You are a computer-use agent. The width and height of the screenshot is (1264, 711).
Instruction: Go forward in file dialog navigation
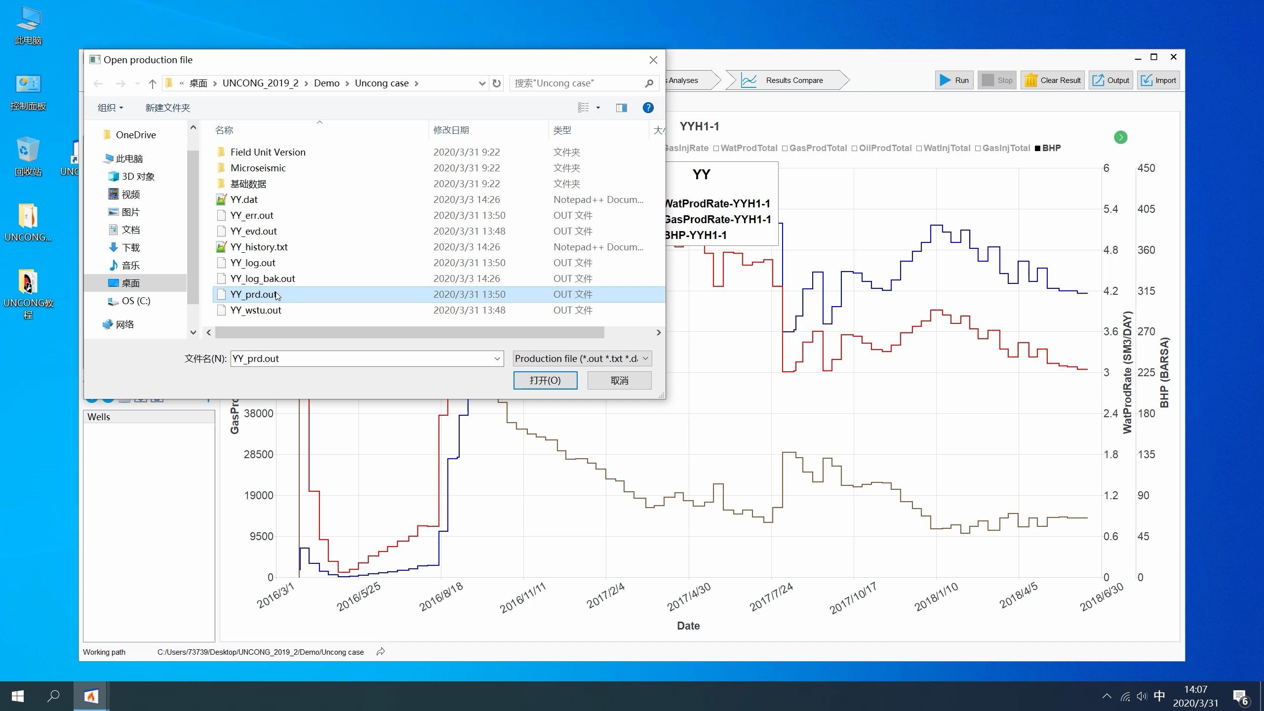(x=120, y=83)
